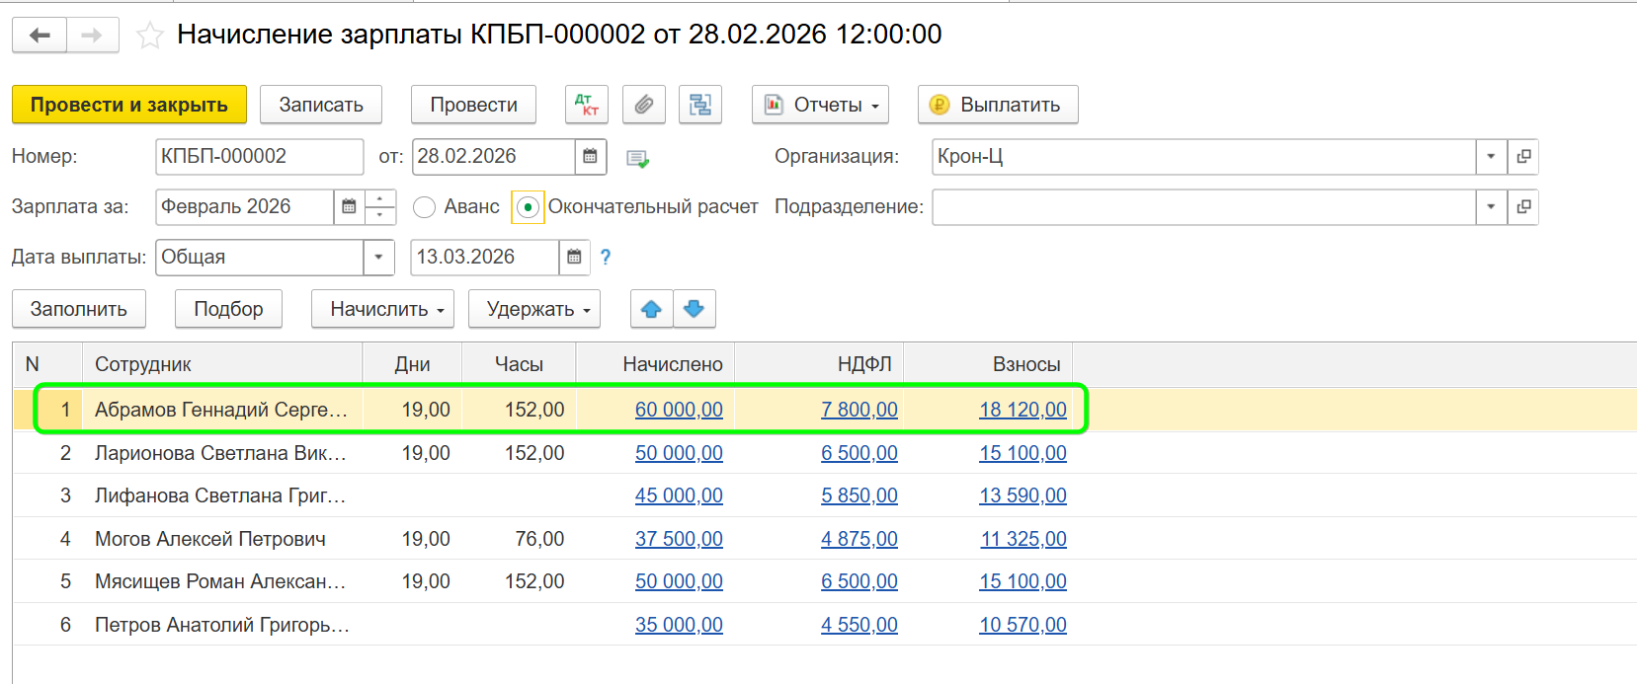Image resolution: width=1637 pixels, height=684 pixels.
Task: Expand the Организация dropdown list
Action: click(1491, 156)
